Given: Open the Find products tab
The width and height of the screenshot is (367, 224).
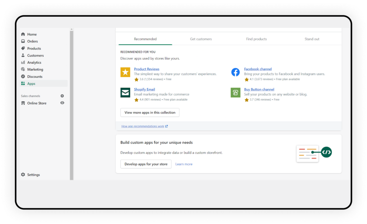Looking at the screenshot, I should coord(256,39).
